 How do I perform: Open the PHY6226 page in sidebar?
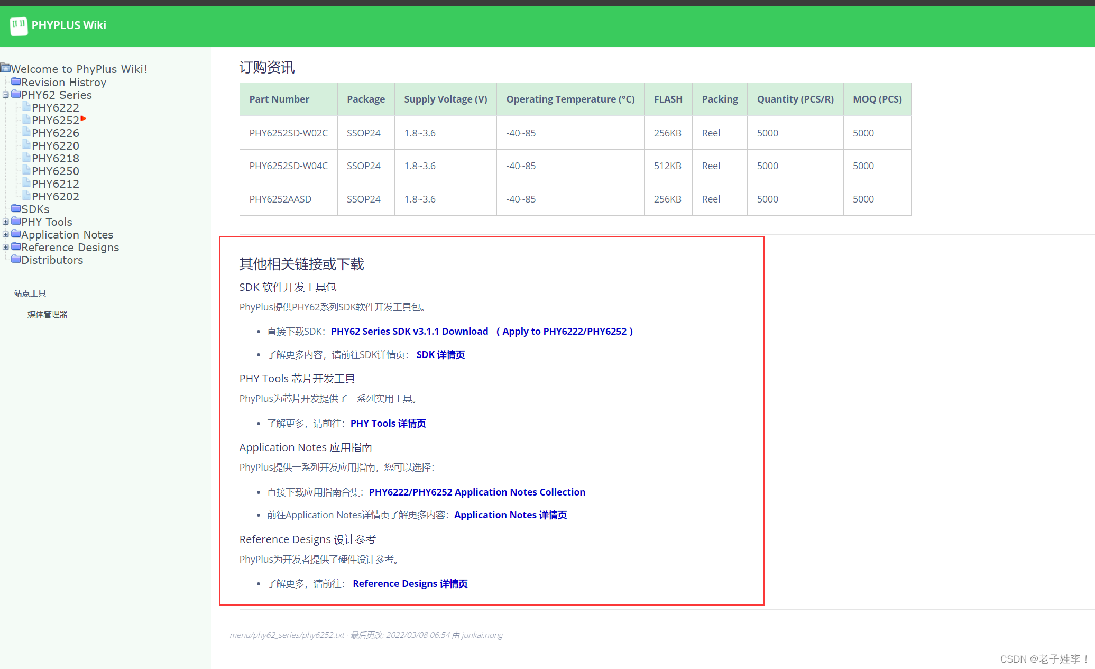[x=56, y=133]
